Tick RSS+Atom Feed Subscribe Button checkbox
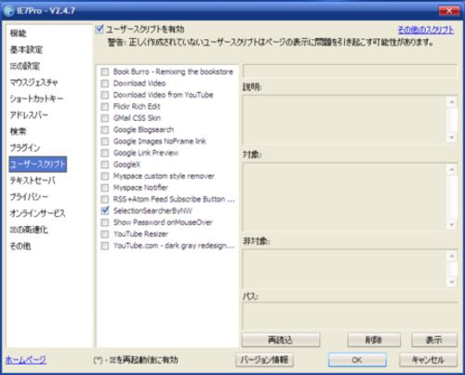Screen dimensions: 465x375 (x=105, y=199)
